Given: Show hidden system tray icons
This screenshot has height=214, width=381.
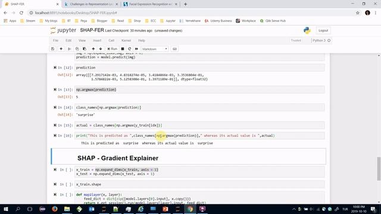Looking at the screenshot, I should click(293, 209).
